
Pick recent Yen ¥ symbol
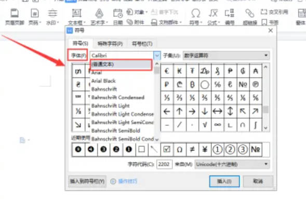pyautogui.click(x=205, y=149)
